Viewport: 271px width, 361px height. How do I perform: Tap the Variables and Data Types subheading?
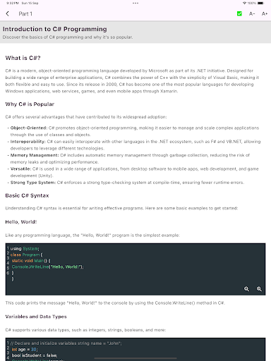point(36,317)
